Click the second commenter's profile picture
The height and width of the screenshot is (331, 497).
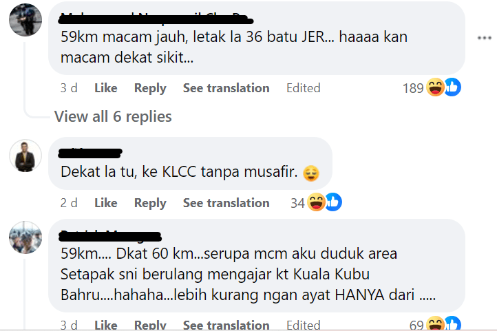tap(25, 156)
